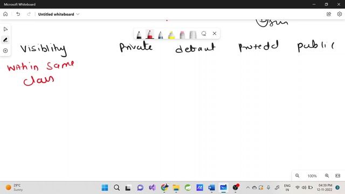Zoom in on the canvas

coord(327,176)
